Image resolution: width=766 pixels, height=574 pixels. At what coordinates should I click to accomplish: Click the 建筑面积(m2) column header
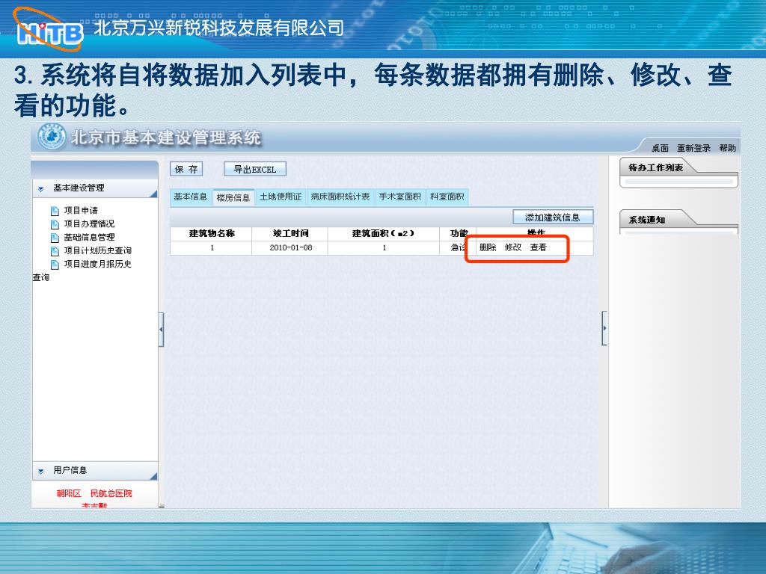[384, 233]
